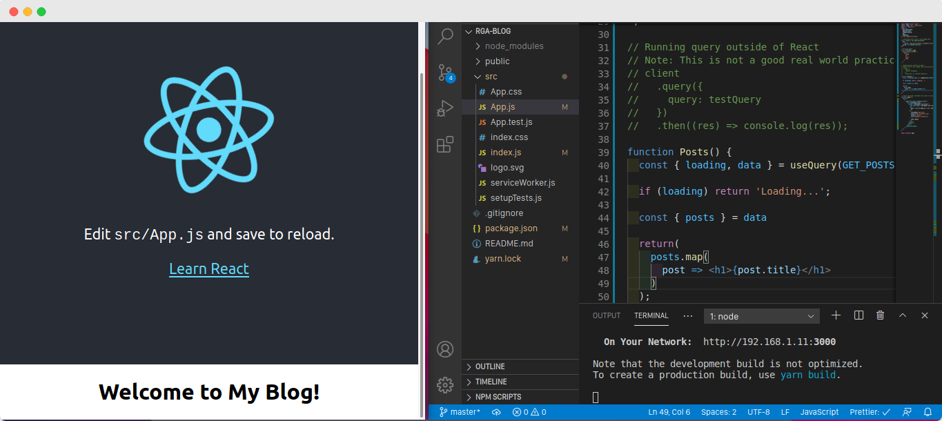Change language mode JavaScript
Image resolution: width=942 pixels, height=421 pixels.
[x=819, y=412]
